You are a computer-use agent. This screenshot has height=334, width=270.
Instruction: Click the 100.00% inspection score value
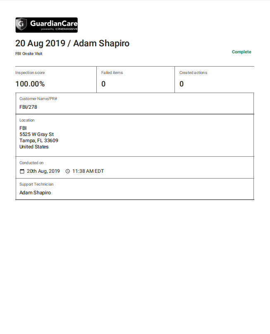click(x=30, y=84)
